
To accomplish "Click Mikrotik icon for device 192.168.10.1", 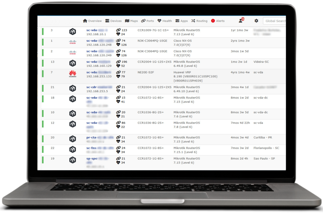I will [x=73, y=32].
